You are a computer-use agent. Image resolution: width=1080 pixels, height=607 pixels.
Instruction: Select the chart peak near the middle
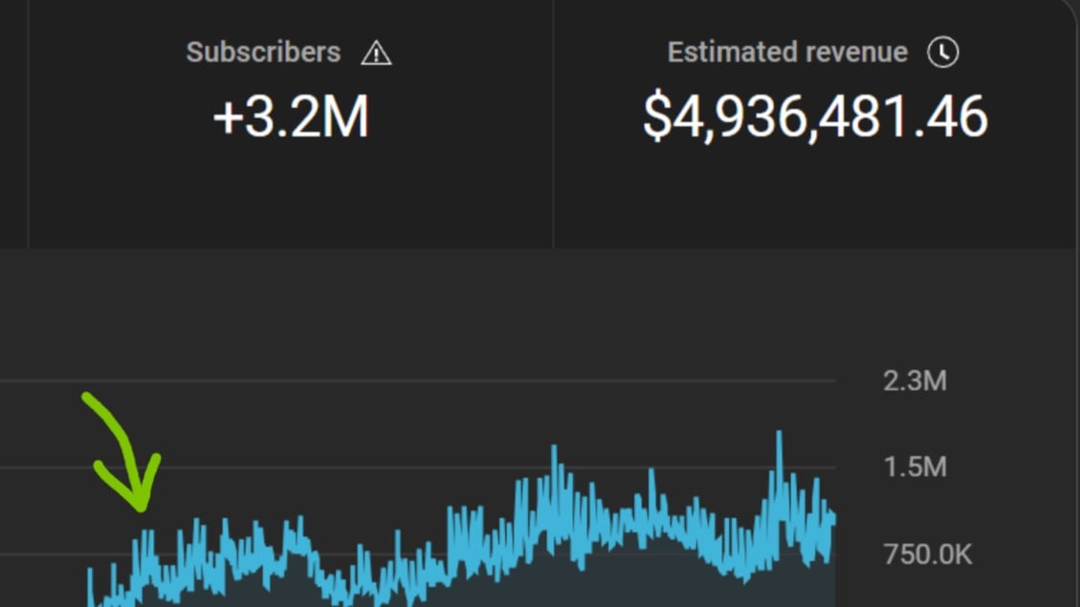(553, 449)
